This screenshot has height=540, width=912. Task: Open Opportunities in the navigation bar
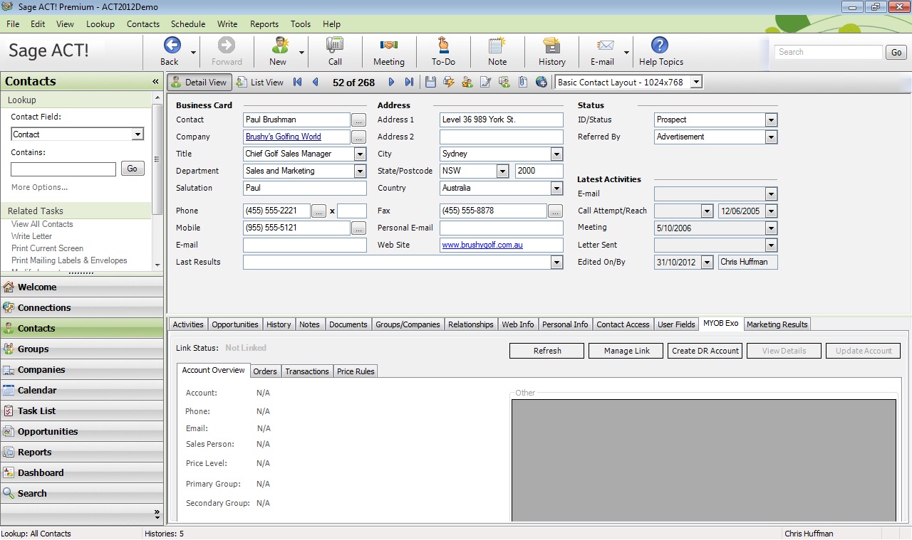pyautogui.click(x=82, y=432)
